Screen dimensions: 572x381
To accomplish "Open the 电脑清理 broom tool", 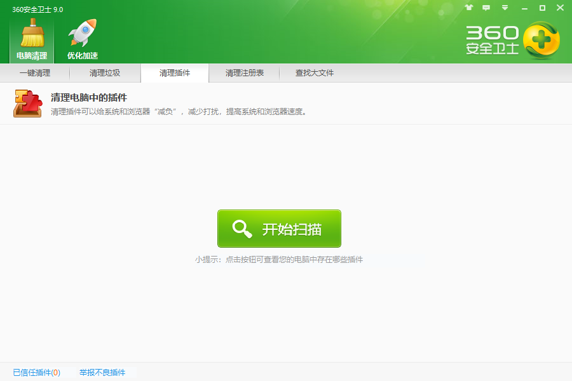I will click(32, 40).
